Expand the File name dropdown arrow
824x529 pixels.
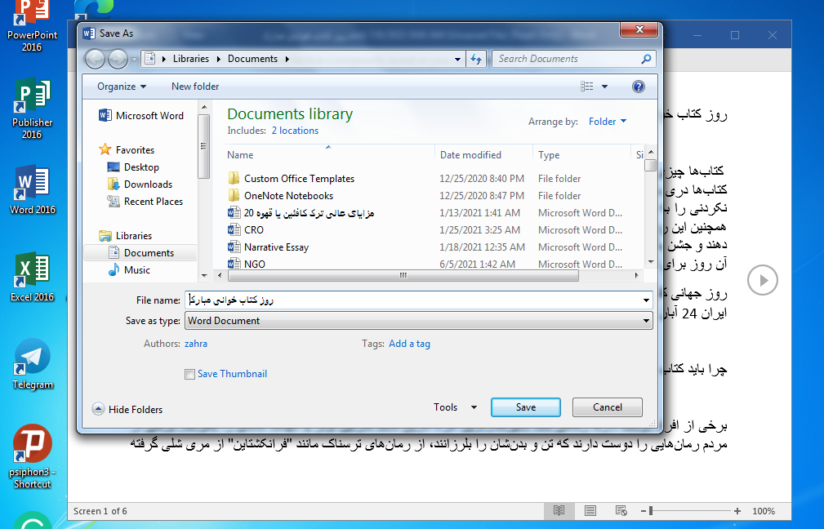pyautogui.click(x=646, y=300)
